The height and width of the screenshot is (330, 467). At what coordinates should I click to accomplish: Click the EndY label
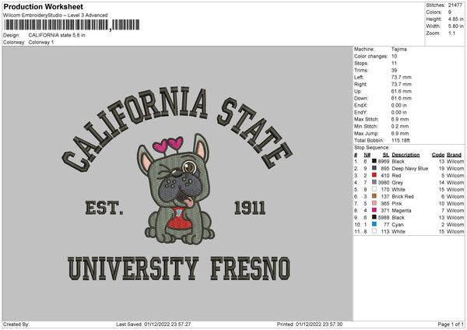[360, 112]
